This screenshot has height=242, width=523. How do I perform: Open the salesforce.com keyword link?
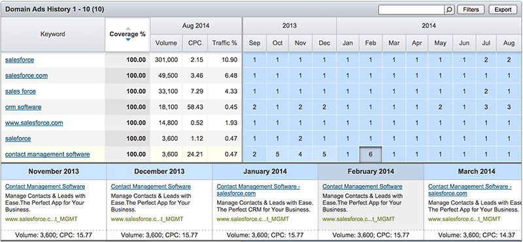[26, 76]
